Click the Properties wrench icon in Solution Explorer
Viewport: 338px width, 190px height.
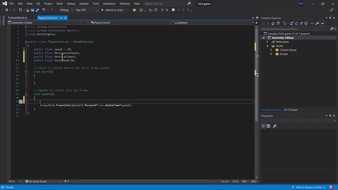pyautogui.click(x=317, y=23)
